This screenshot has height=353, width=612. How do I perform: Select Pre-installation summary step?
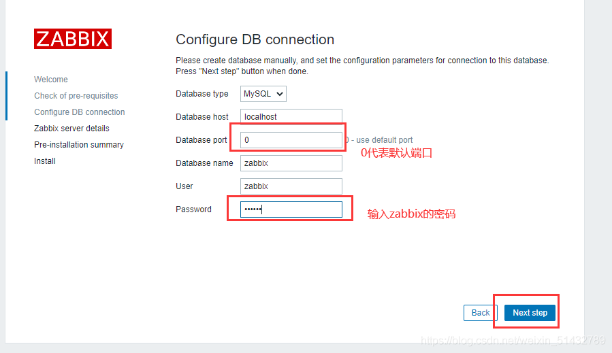tap(79, 145)
